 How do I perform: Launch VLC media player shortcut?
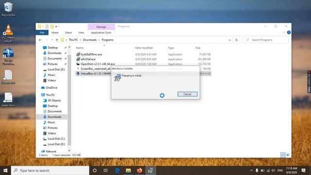pyautogui.click(x=8, y=34)
